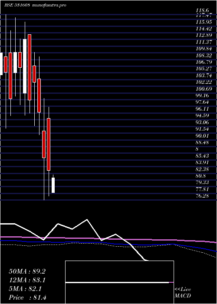217x304 pixels.
Task: Click the 77.81 price axis label
Action: pos(203,189)
